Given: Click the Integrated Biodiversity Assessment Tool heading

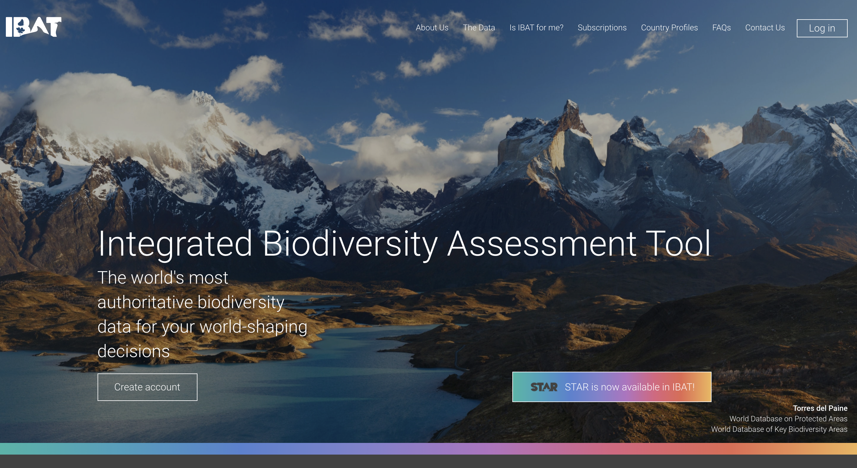Looking at the screenshot, I should (x=404, y=244).
